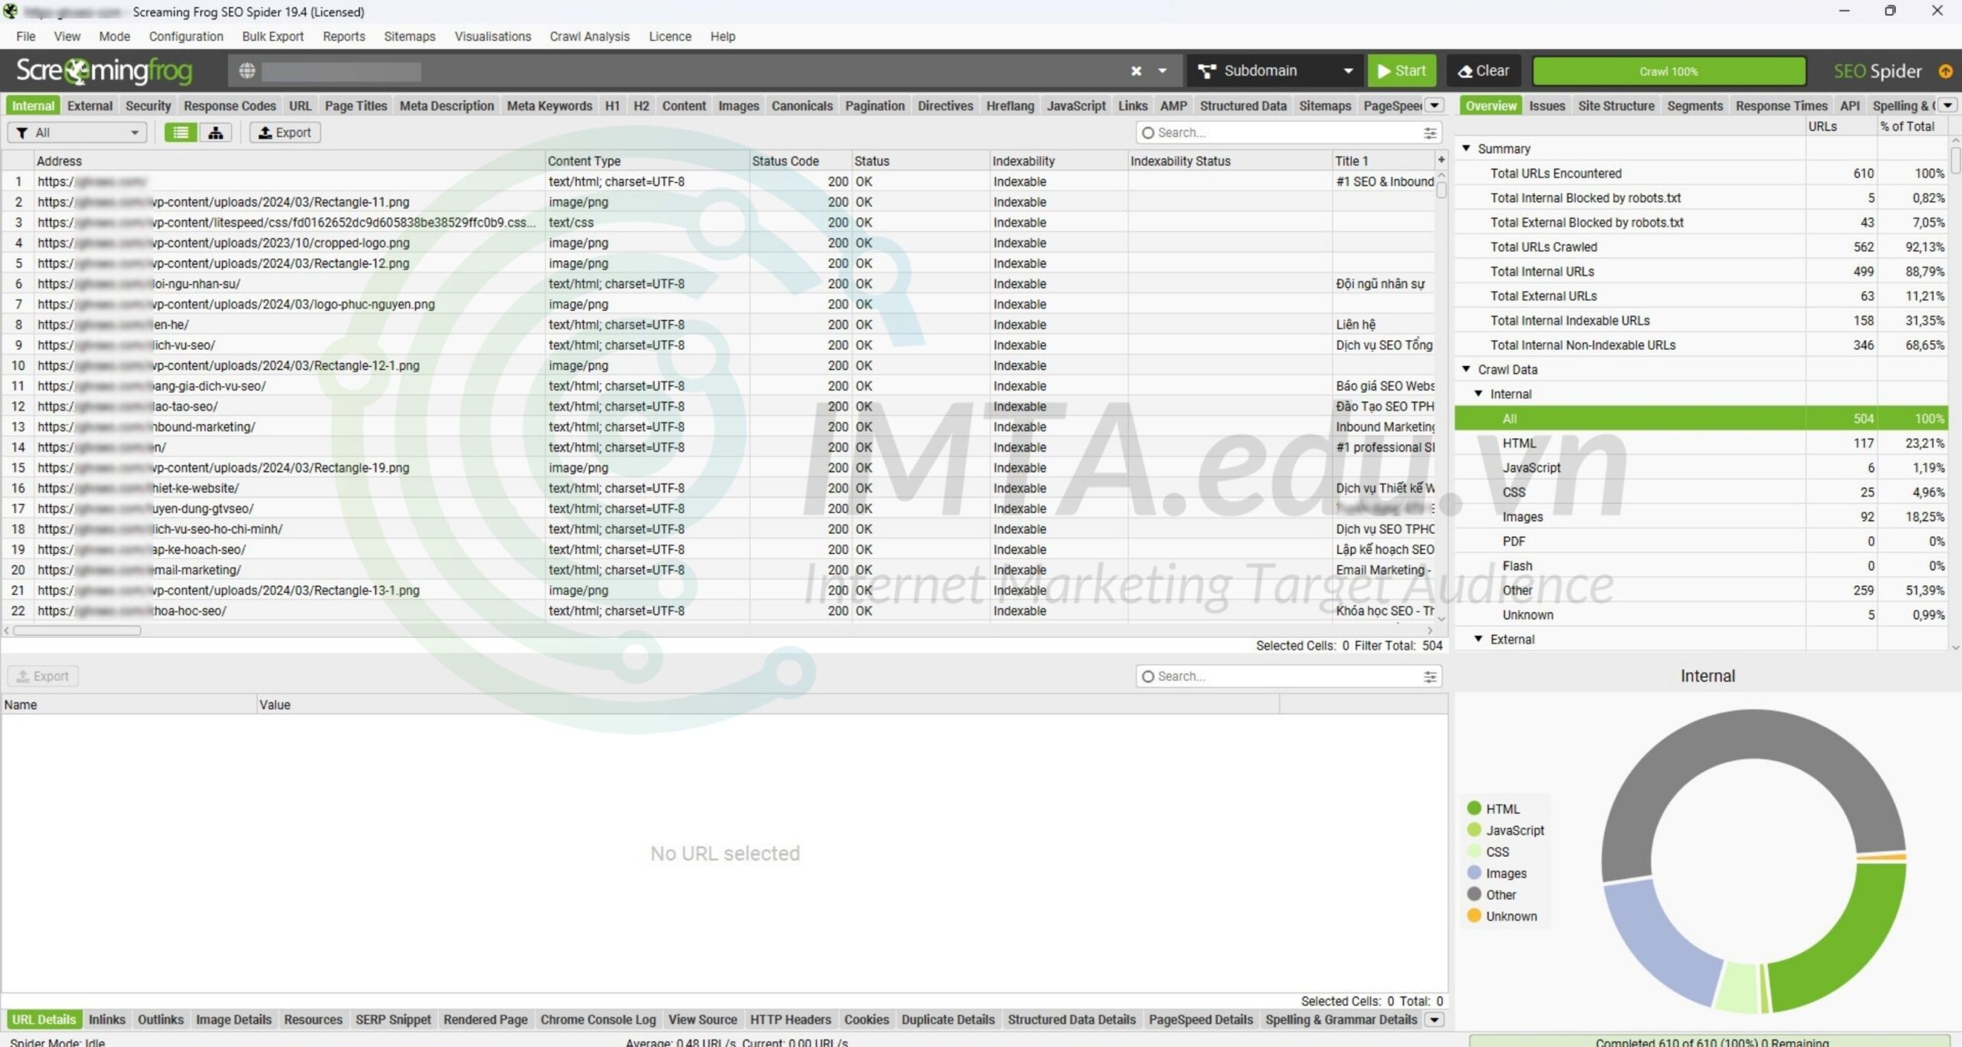
Task: Focus the lower pane search field
Action: (x=1288, y=676)
